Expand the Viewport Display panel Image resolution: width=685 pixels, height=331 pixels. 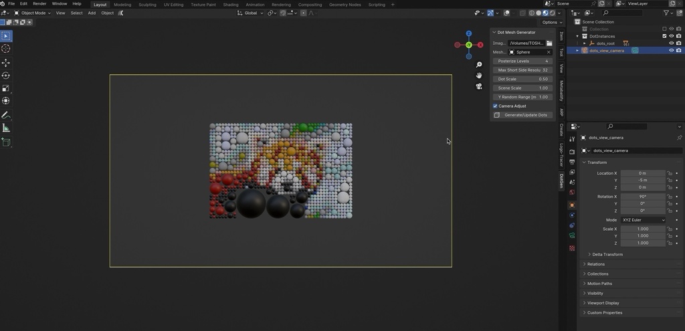pyautogui.click(x=585, y=303)
